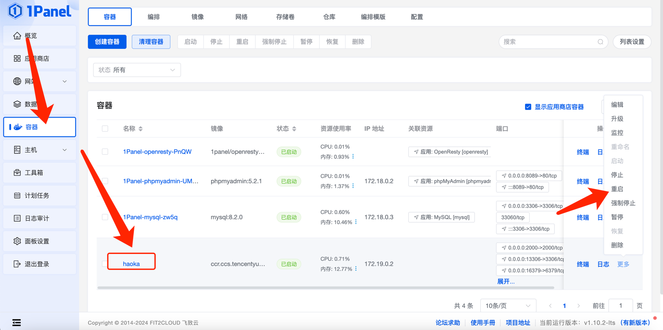This screenshot has height=330, width=663.
Task: Switch to the 镜像 images tab
Action: click(x=198, y=17)
